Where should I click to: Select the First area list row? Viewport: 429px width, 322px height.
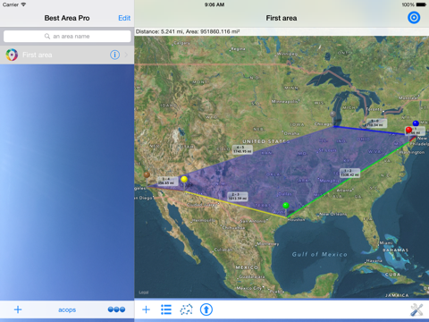pyautogui.click(x=67, y=55)
